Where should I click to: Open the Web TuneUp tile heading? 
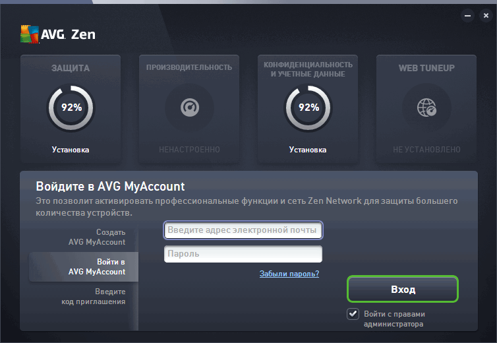[x=426, y=68]
